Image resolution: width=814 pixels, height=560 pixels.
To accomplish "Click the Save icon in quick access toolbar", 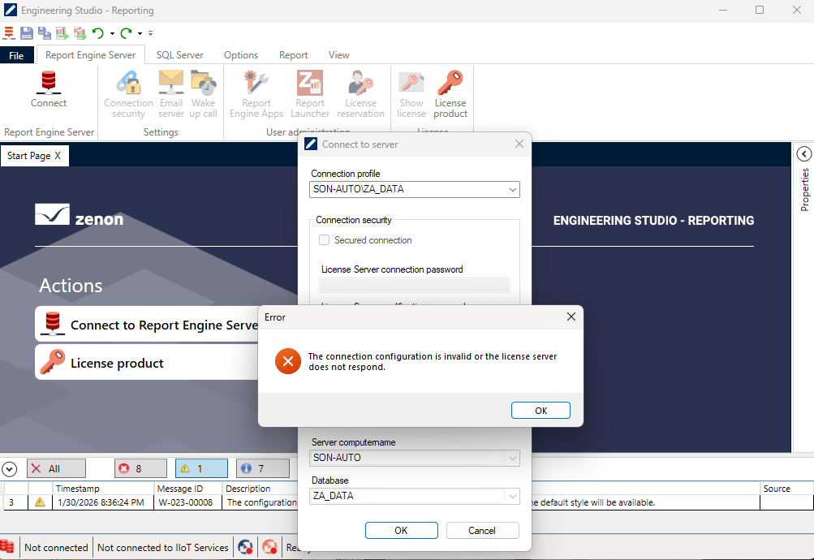I will [27, 33].
